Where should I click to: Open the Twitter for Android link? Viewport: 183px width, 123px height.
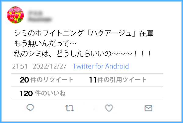(x=101, y=66)
